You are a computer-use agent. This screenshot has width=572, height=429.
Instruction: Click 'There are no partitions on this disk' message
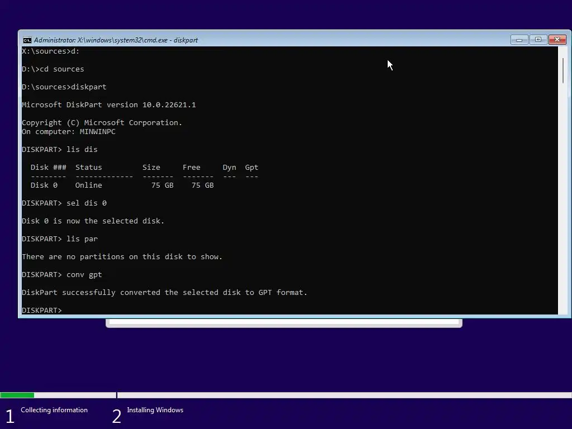[122, 257]
